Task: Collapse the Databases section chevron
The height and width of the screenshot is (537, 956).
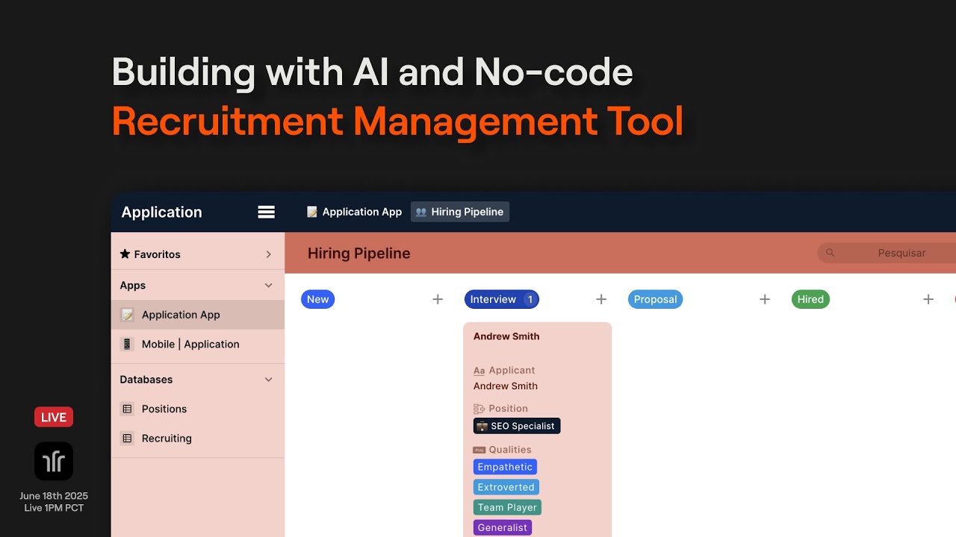Action: tap(269, 380)
